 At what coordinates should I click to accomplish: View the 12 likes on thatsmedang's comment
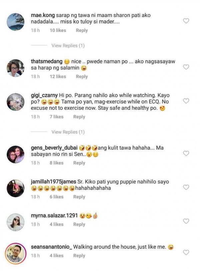(x=58, y=77)
